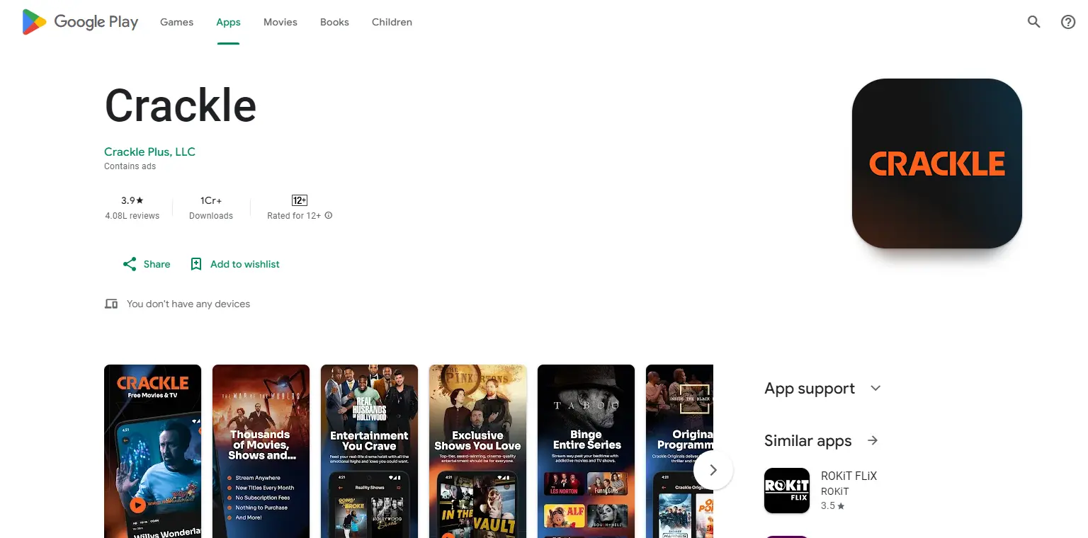This screenshot has height=538, width=1088.
Task: Click the Contains ads label
Action: point(130,166)
